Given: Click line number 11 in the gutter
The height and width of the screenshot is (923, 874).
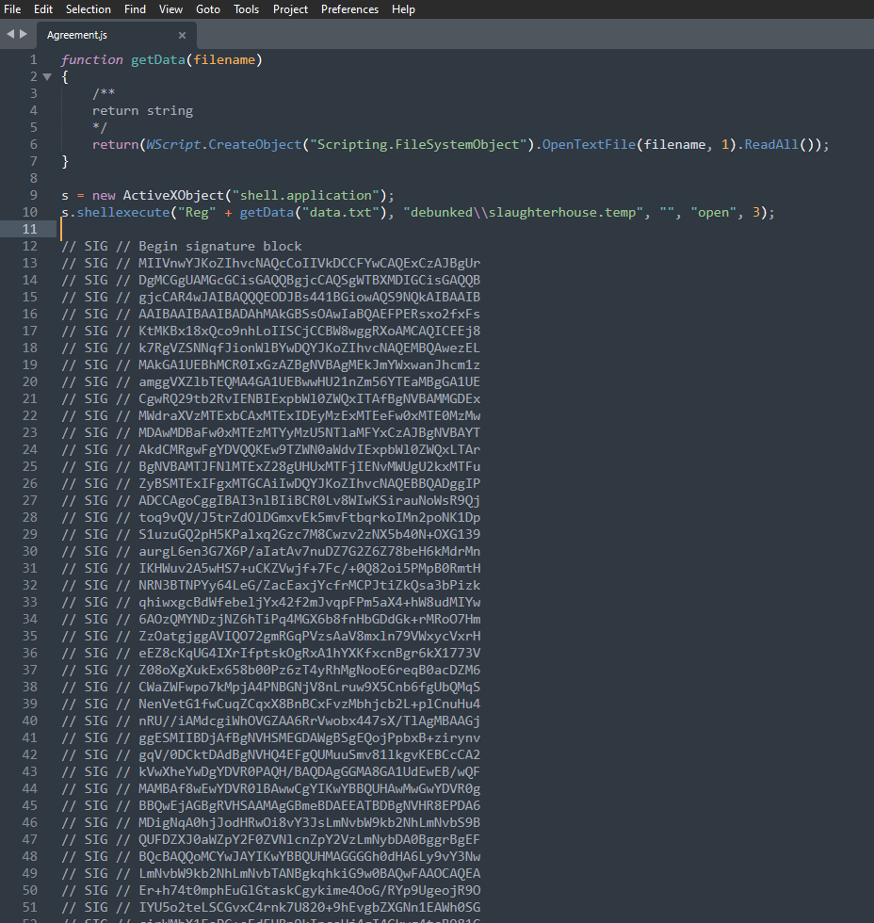Looking at the screenshot, I should pyautogui.click(x=30, y=229).
